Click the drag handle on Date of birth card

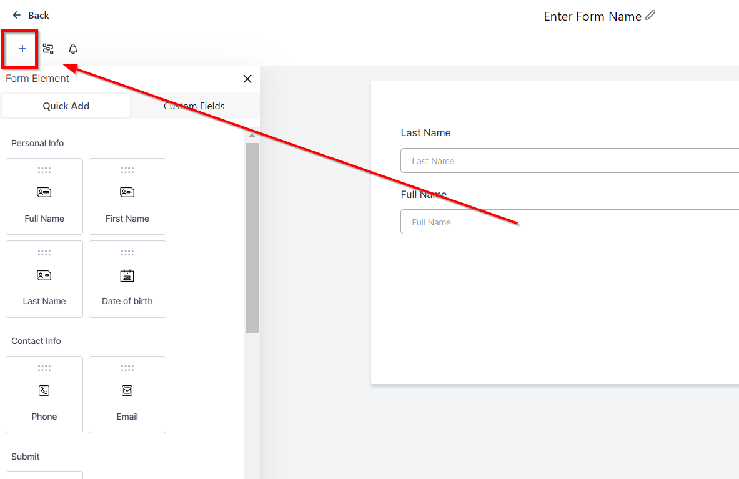tap(127, 253)
